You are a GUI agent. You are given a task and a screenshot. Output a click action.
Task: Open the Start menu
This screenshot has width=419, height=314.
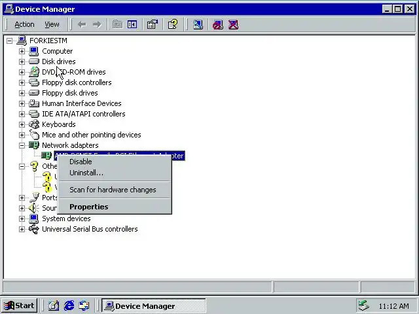pyautogui.click(x=19, y=305)
